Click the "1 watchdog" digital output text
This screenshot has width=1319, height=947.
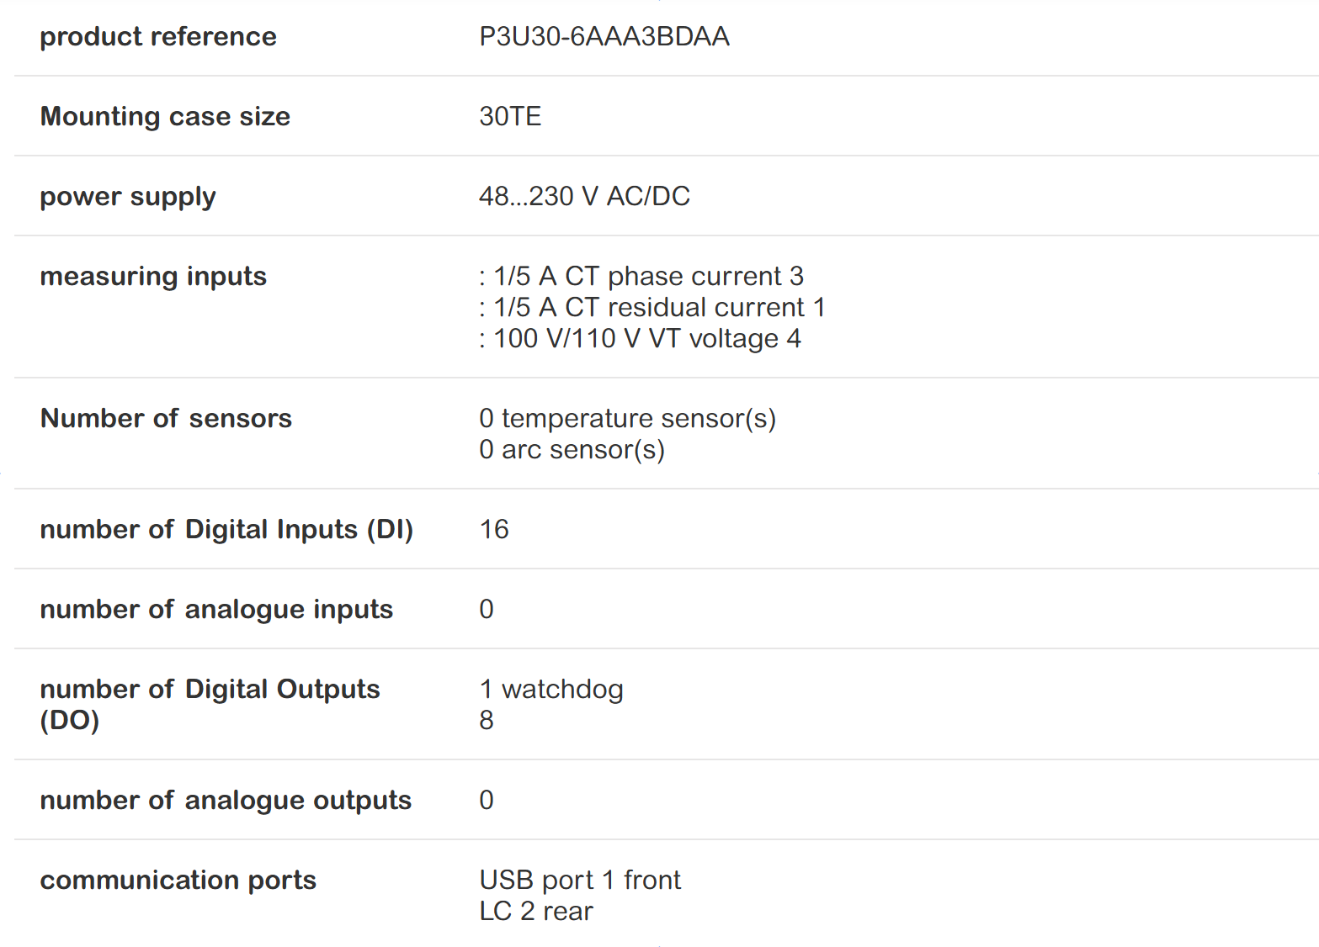point(551,689)
